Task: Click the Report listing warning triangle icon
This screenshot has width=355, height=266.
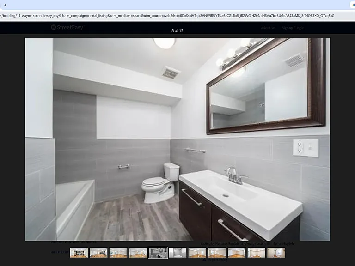Action: click(x=204, y=260)
